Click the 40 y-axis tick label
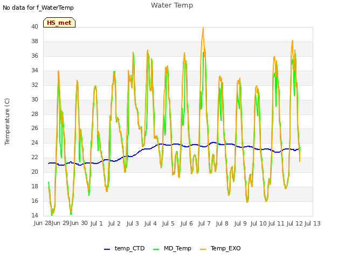Screen dimensions: 345x259 point(34,27)
